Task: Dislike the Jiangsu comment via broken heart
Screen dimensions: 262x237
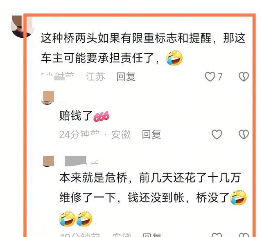Action: point(244,77)
